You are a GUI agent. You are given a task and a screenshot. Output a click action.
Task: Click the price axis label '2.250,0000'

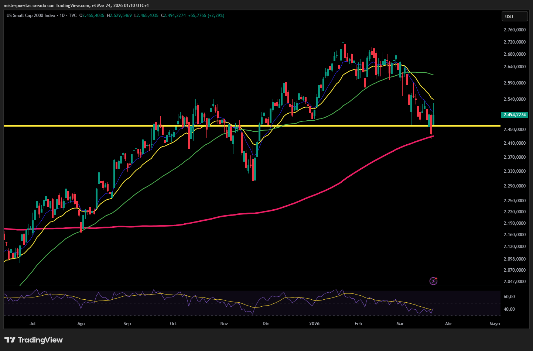tap(515, 201)
